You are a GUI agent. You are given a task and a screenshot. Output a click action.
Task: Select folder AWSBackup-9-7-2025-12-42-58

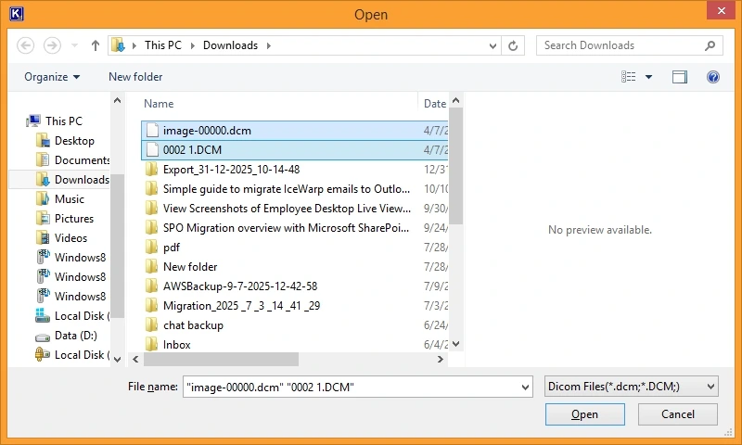click(240, 286)
